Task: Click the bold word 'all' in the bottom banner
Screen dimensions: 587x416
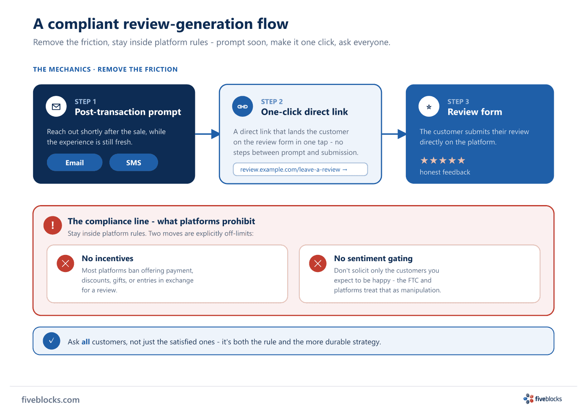Action: [x=86, y=342]
